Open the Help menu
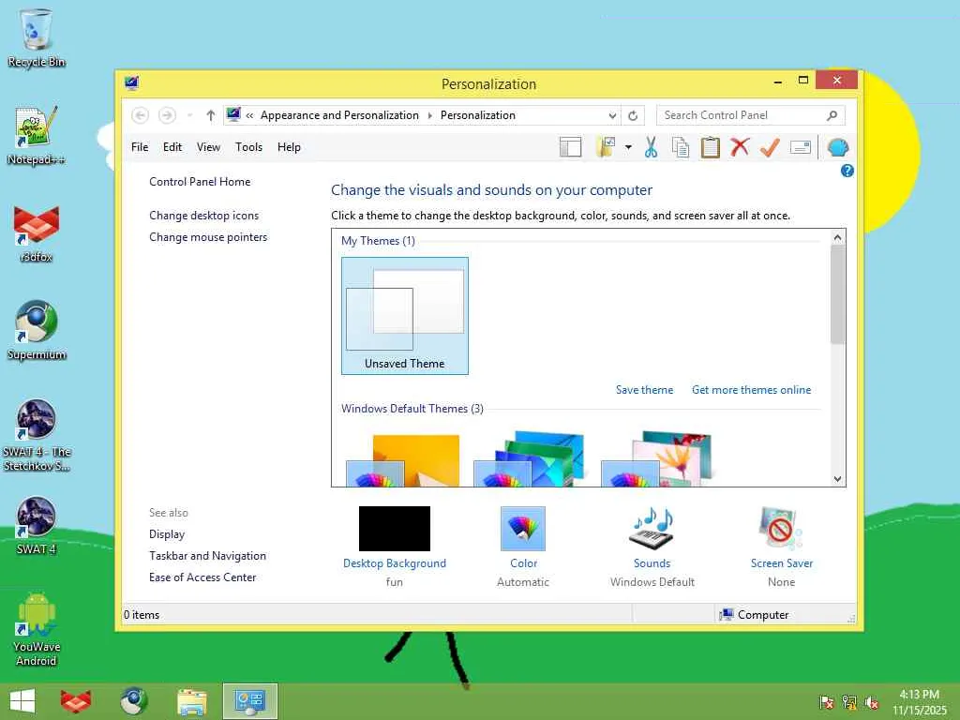The image size is (960, 720). pyautogui.click(x=289, y=147)
